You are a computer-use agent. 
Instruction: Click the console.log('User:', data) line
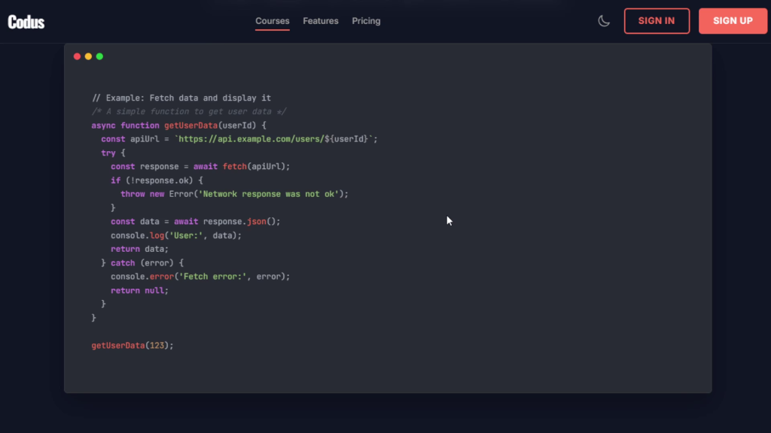(x=176, y=235)
